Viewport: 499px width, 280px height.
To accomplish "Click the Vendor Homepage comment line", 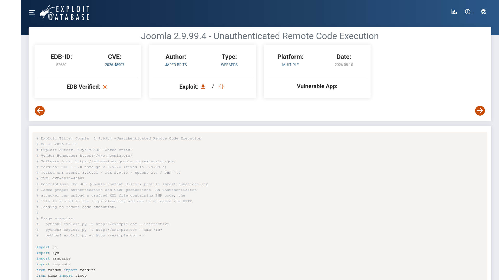I will [84, 156].
